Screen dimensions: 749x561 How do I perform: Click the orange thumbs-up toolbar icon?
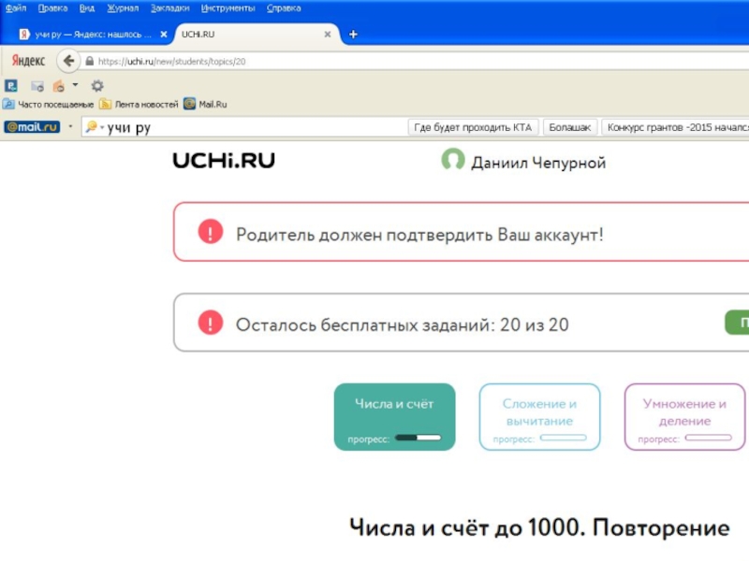(x=59, y=86)
